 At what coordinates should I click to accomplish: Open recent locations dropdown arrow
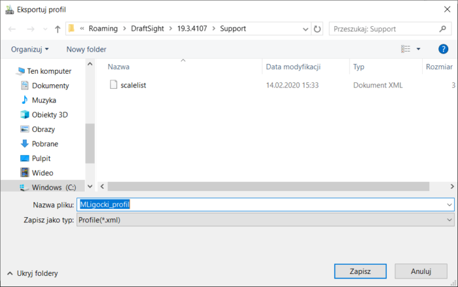pyautogui.click(x=45, y=29)
